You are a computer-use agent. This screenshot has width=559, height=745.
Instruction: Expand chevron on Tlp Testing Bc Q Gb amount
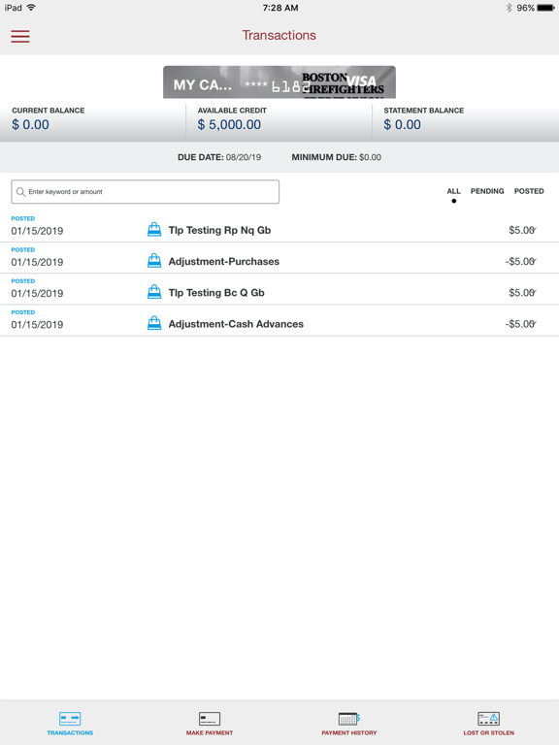coord(534,293)
